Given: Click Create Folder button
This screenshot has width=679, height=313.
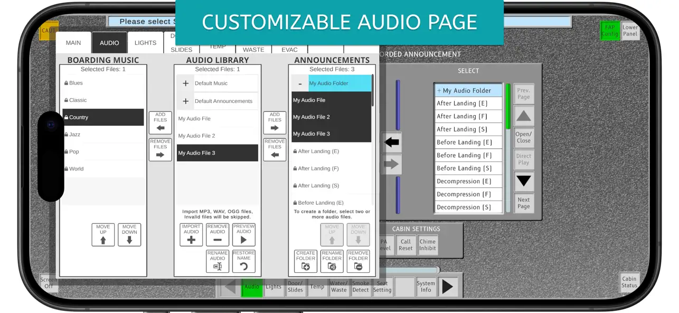Looking at the screenshot, I should pos(306,261).
